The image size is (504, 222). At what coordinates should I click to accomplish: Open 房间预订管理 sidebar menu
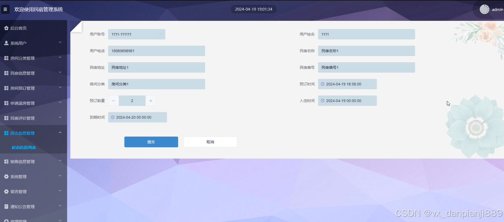click(33, 88)
